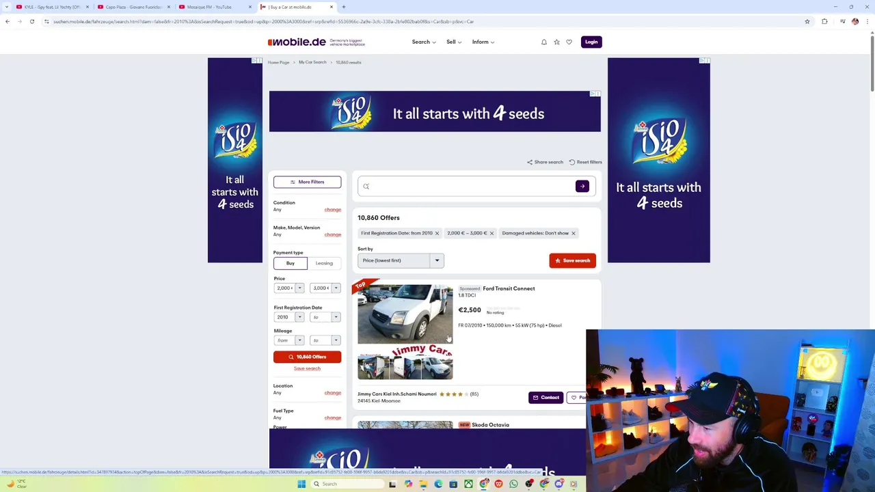The height and width of the screenshot is (492, 875).
Task: Open the weather widget in taskbar
Action: tap(16, 484)
